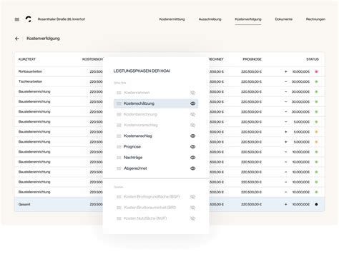Grab the drag handle of Kostenberechnung
This screenshot has width=339, height=259.
click(x=119, y=114)
